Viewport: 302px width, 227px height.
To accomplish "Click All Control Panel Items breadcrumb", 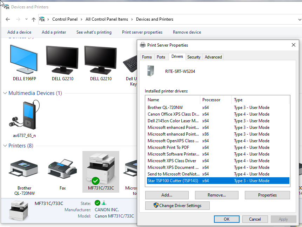I will (107, 19).
